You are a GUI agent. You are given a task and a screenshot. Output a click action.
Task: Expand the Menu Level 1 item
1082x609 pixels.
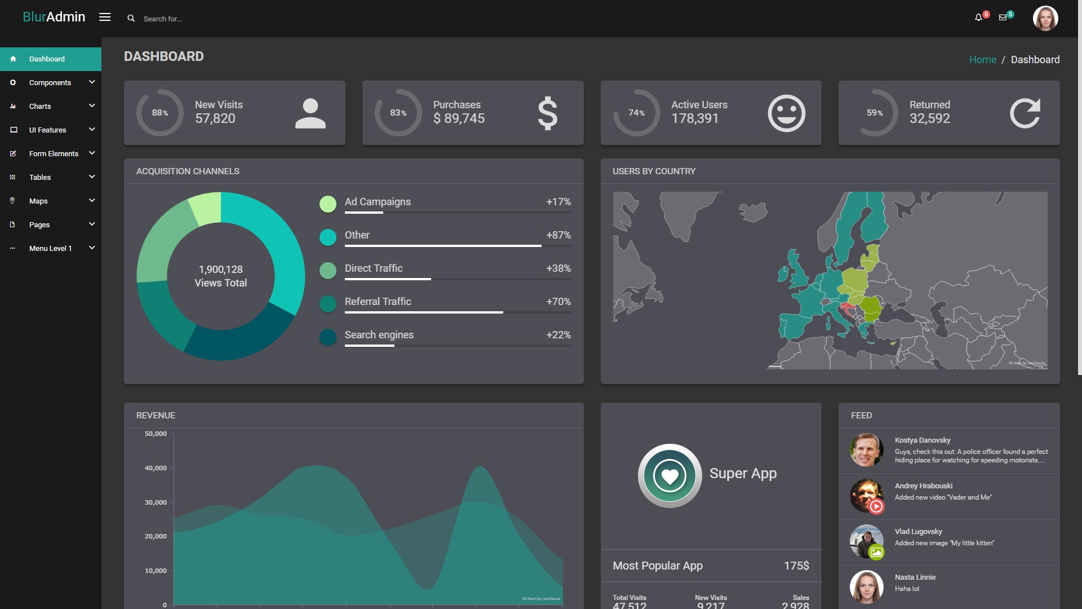[50, 248]
